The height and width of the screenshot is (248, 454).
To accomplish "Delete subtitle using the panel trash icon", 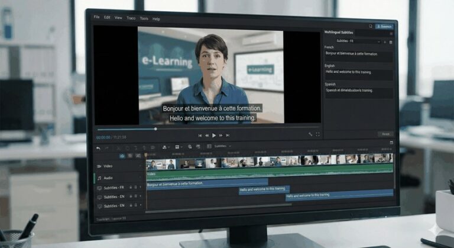I will 391,43.
